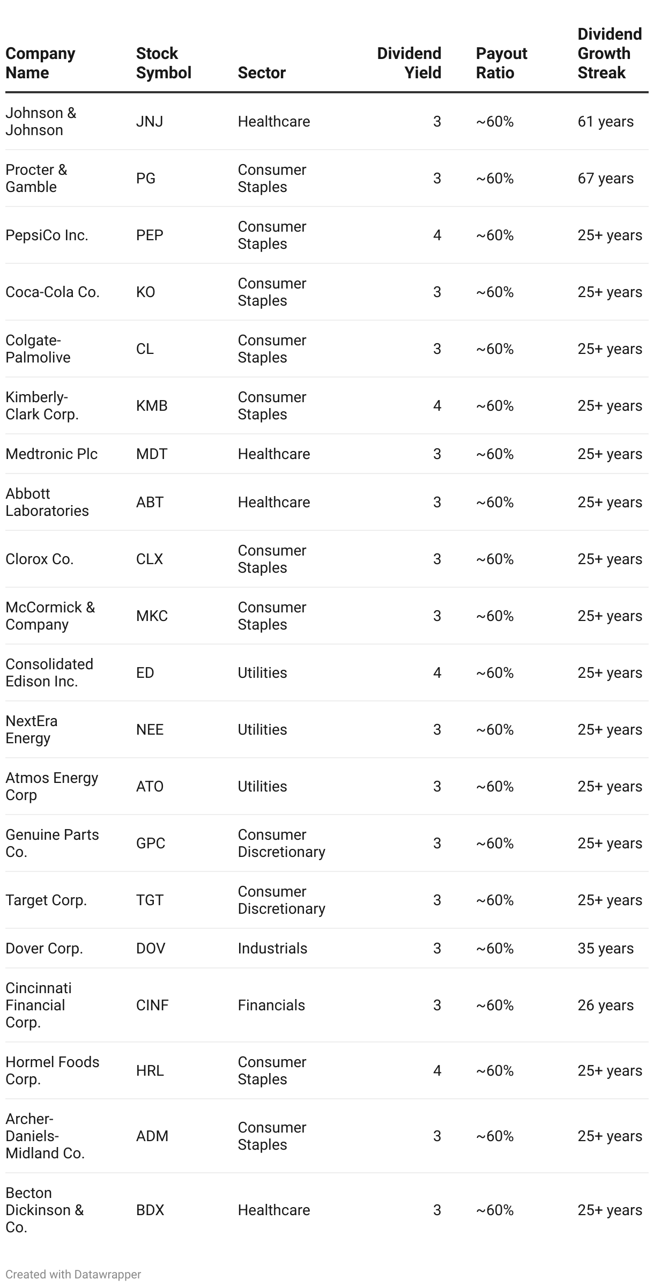Click the BDX stock symbol
The image size is (654, 1287).
[x=150, y=1210]
